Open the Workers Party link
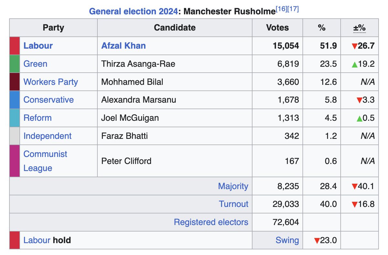388x255 pixels. 51,82
